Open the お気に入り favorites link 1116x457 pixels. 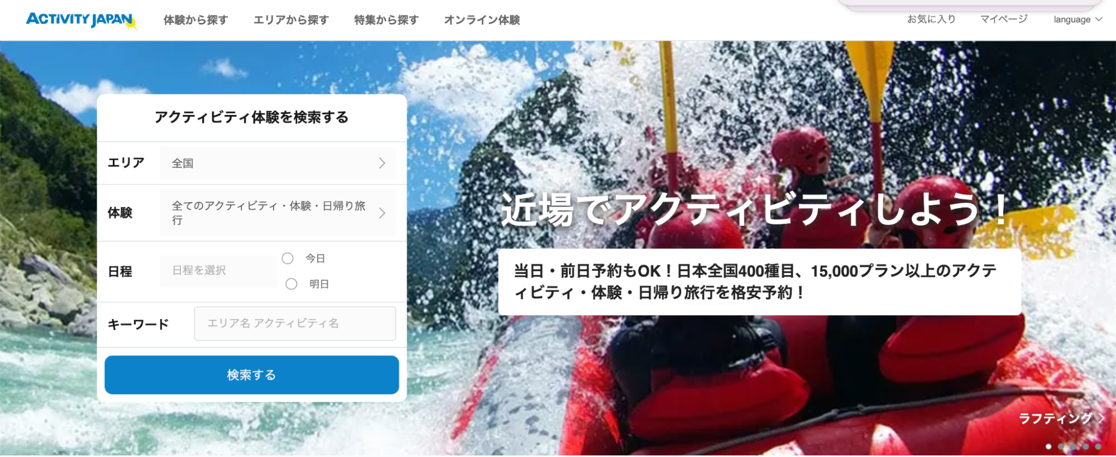point(931,19)
